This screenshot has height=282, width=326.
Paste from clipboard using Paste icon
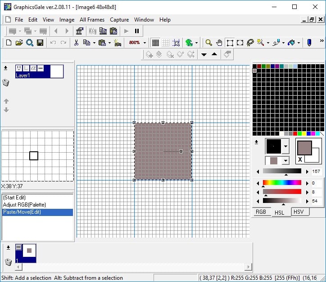point(102,43)
